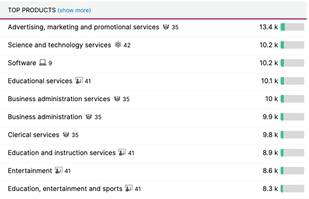Click the progress bar beside 8.3 k
The width and height of the screenshot is (309, 199).
(x=292, y=189)
